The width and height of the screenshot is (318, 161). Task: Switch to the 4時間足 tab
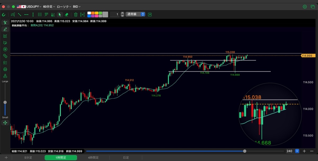[93, 158]
